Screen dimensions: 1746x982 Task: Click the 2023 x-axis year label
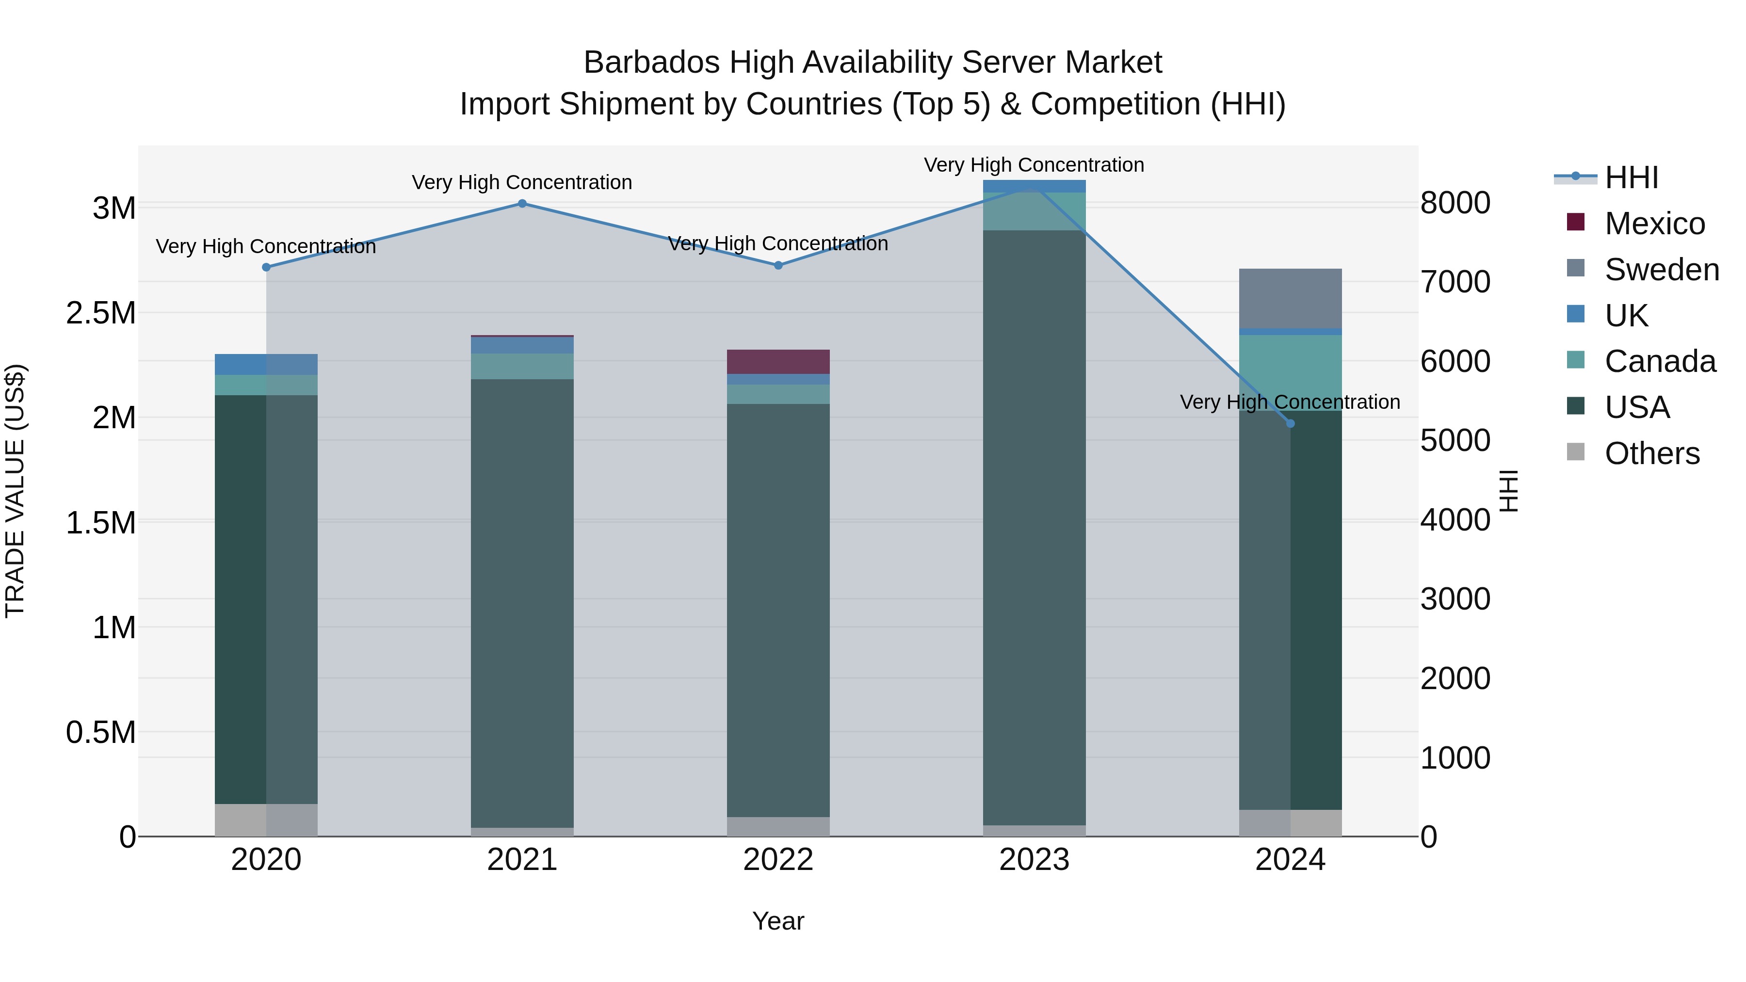click(1035, 860)
